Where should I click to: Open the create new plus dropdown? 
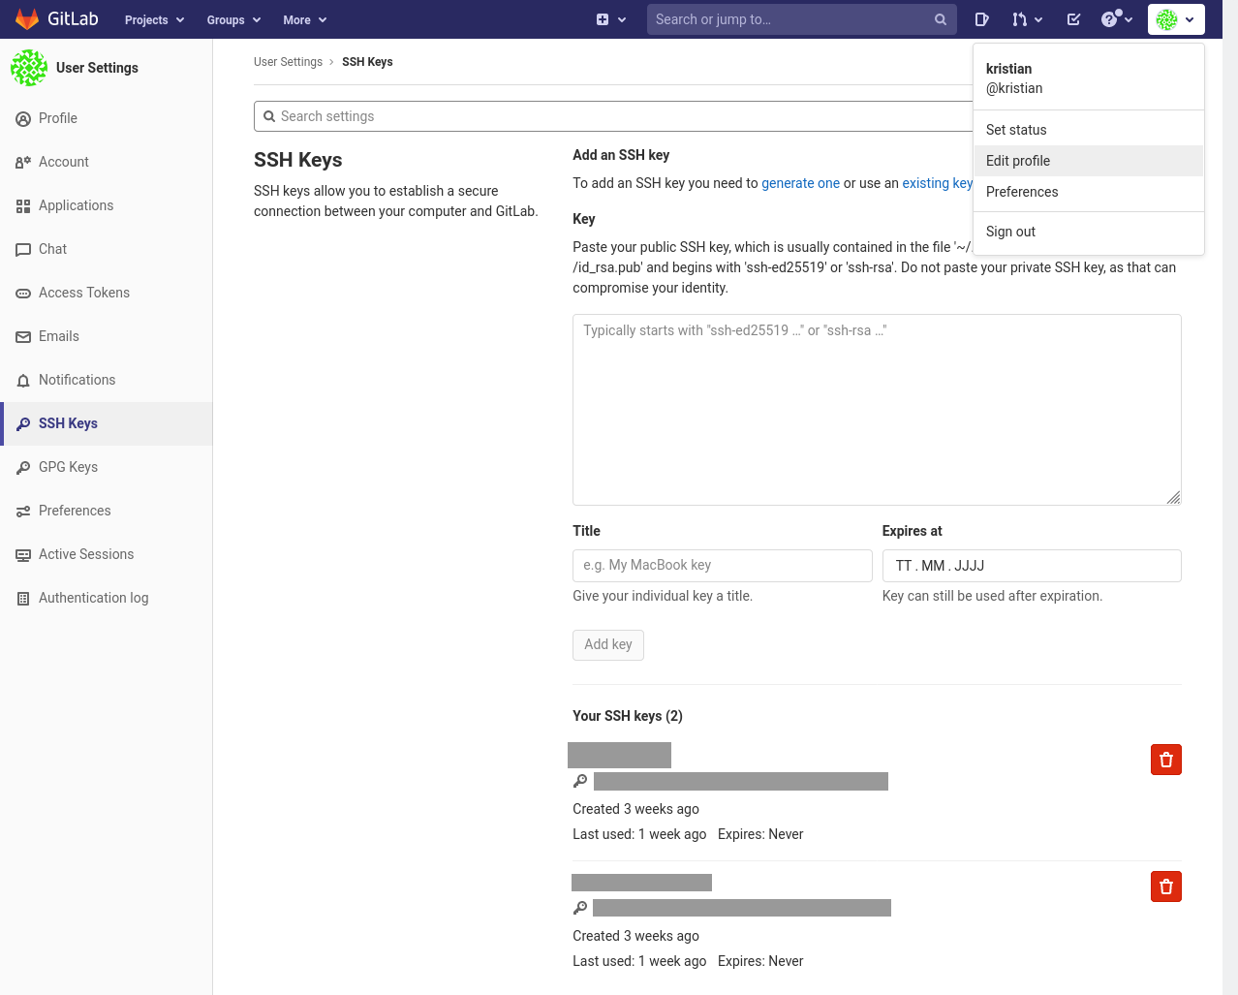click(x=610, y=19)
